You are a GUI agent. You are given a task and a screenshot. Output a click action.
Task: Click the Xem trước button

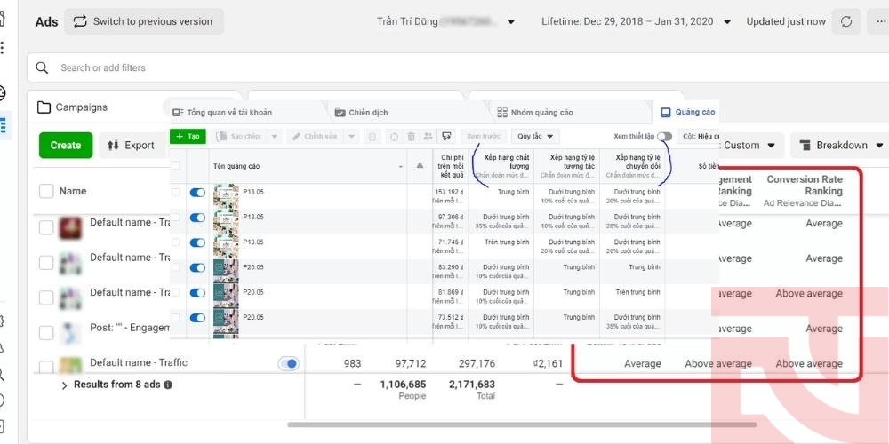tap(483, 137)
